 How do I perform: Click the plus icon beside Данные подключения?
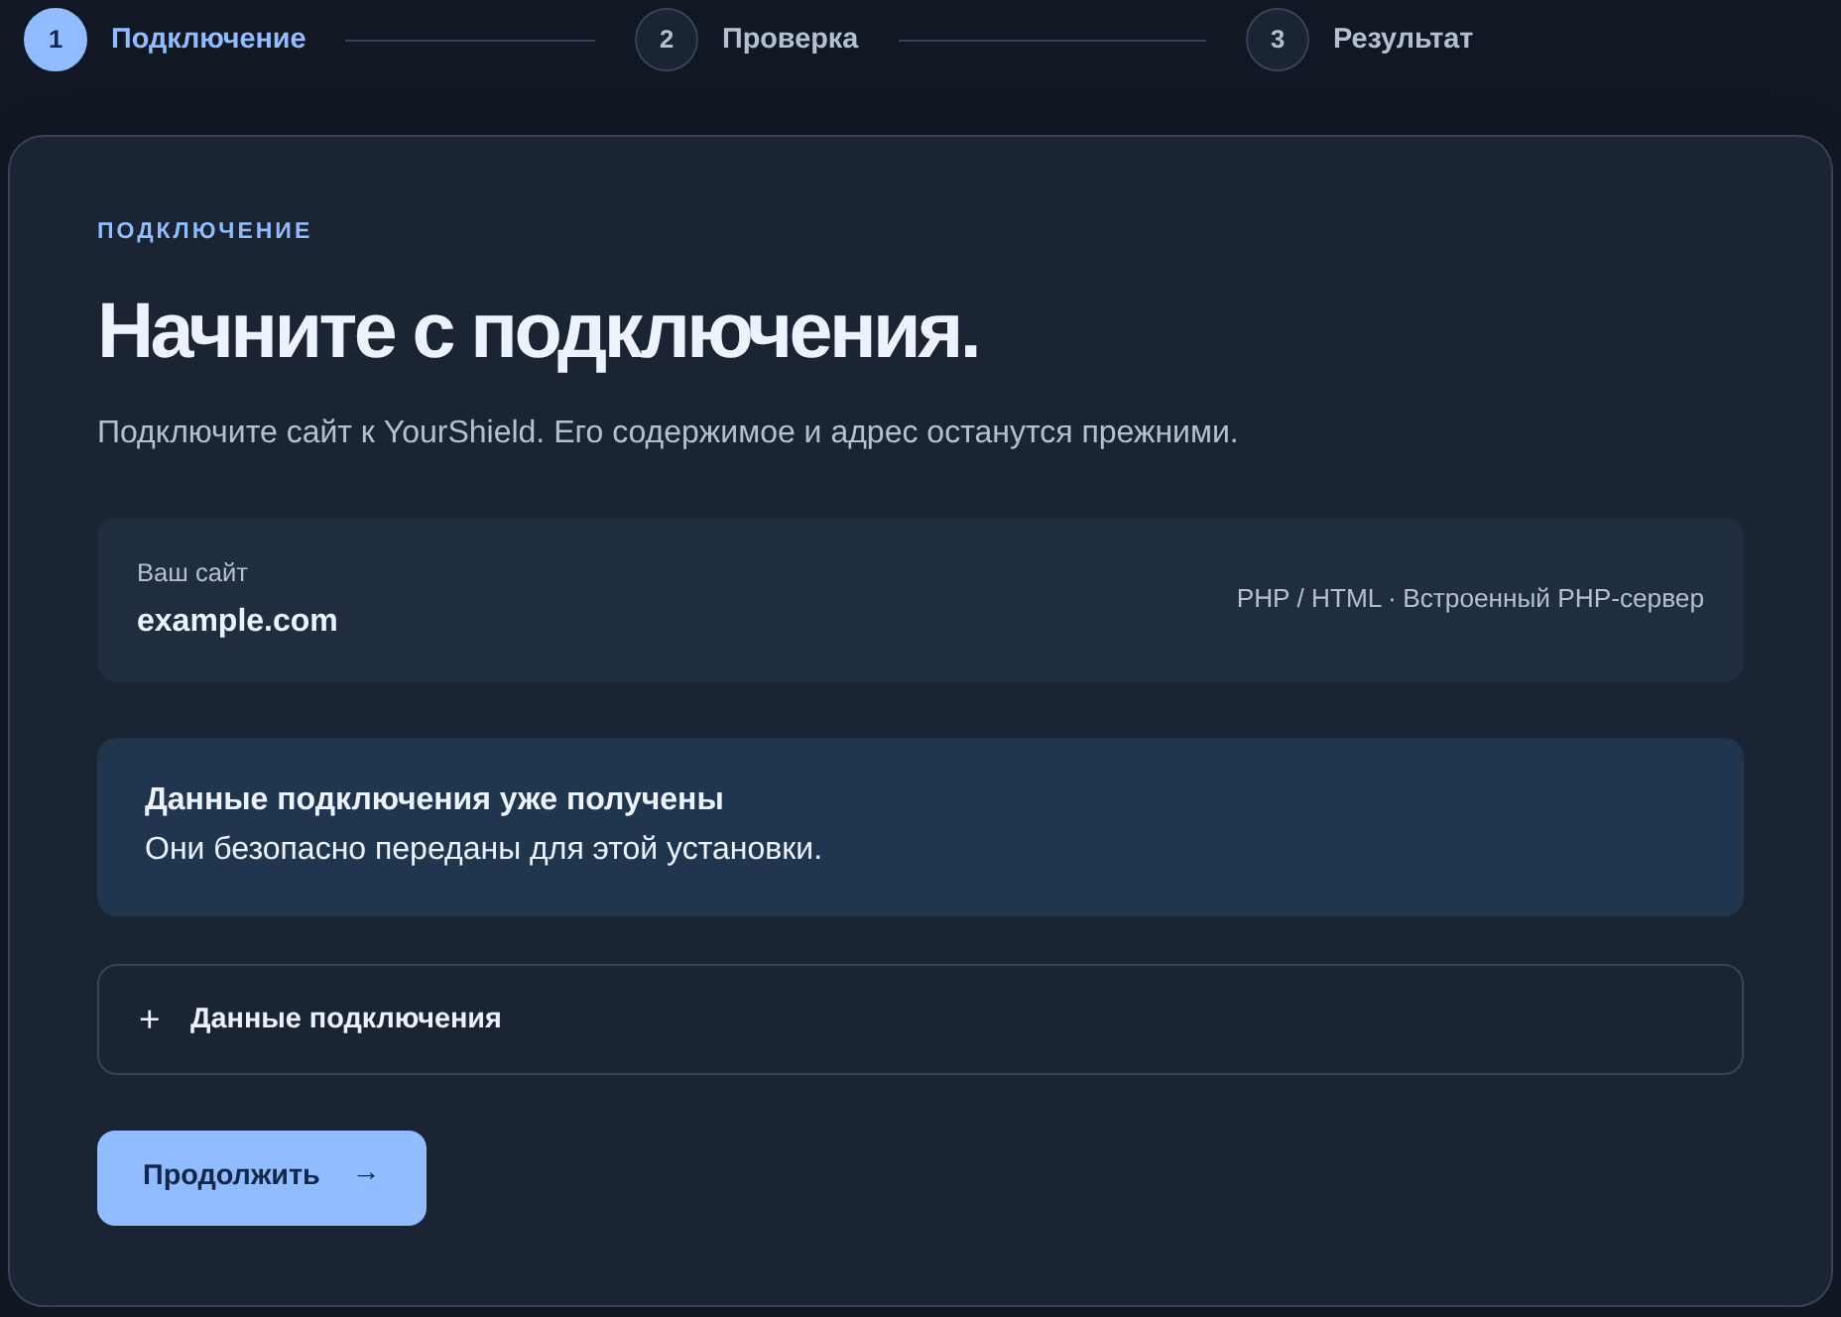click(x=150, y=1019)
